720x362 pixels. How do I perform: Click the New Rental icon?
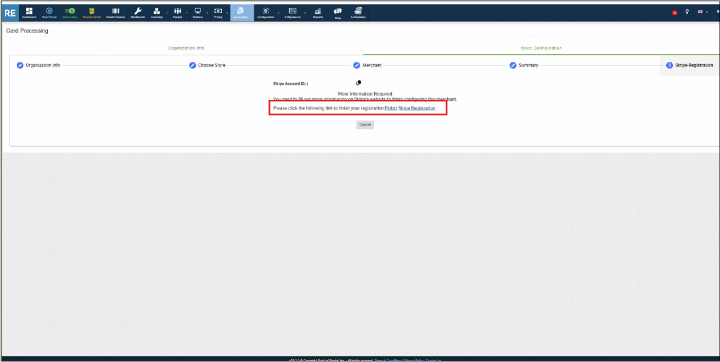tap(49, 13)
